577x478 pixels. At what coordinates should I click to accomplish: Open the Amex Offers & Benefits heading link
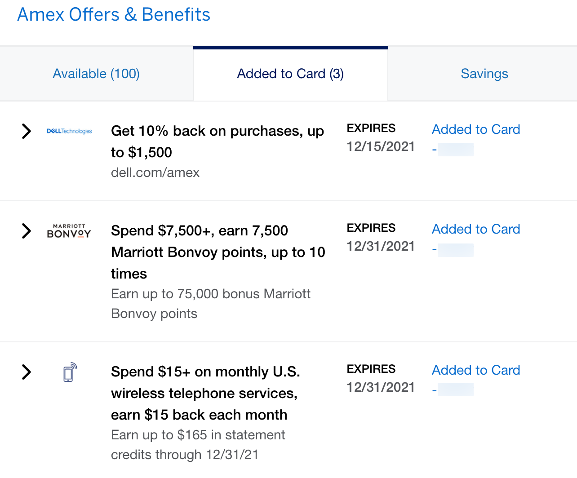114,14
